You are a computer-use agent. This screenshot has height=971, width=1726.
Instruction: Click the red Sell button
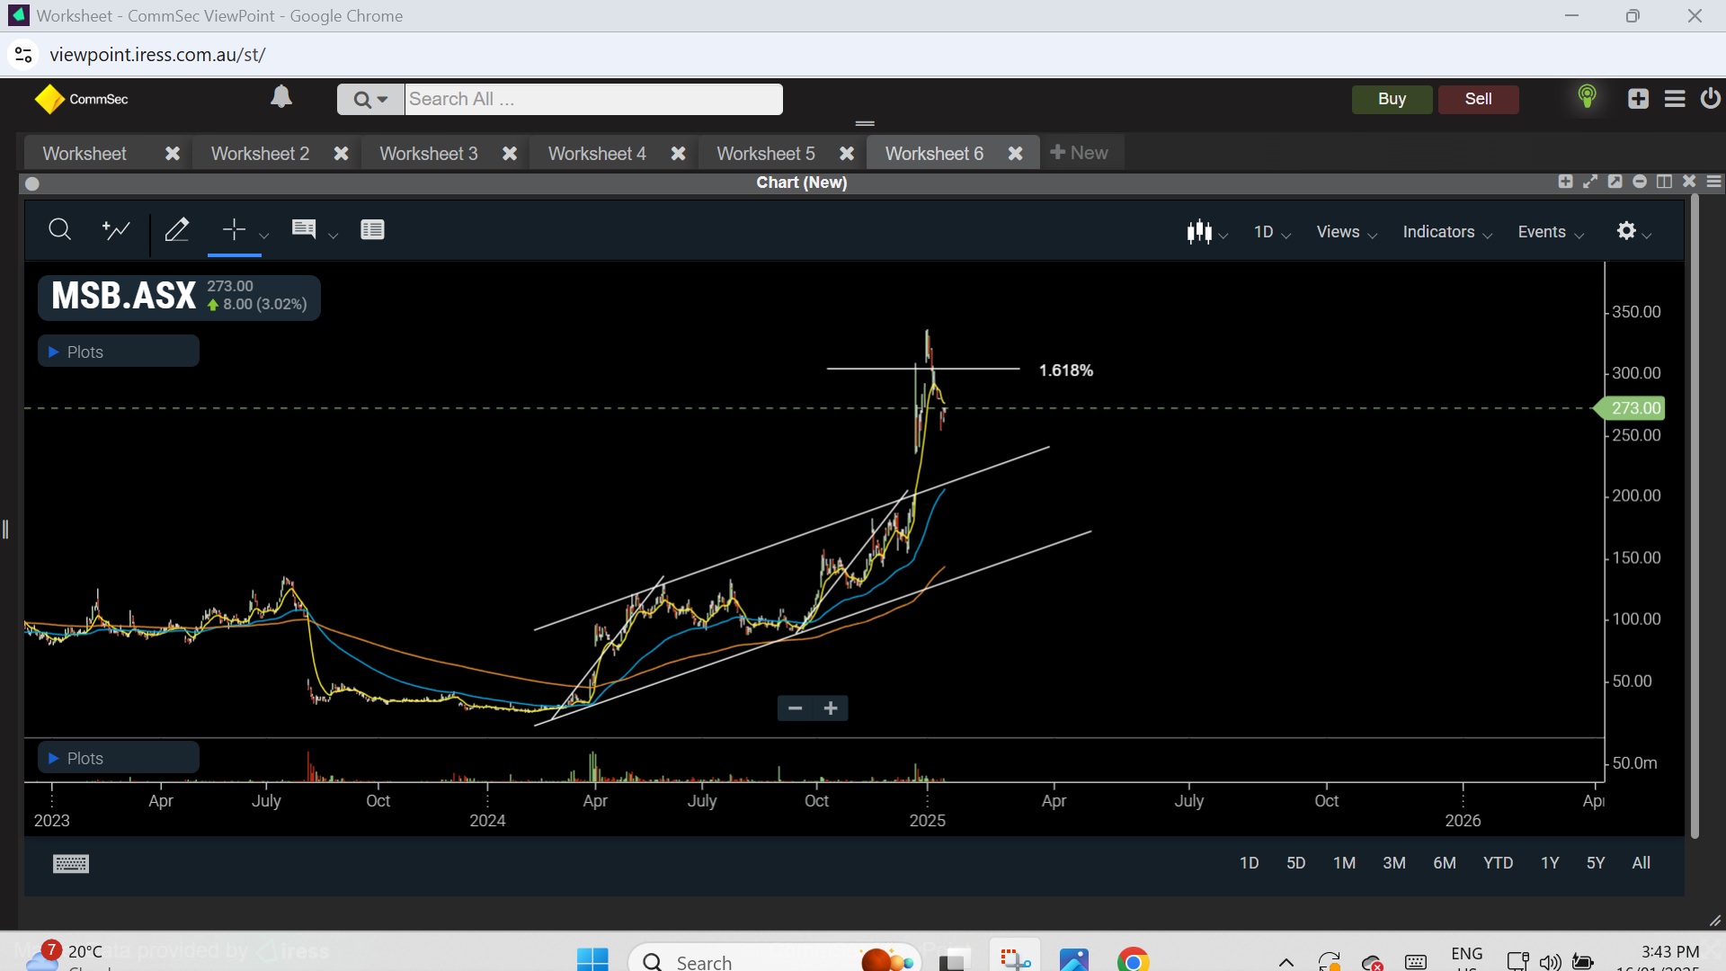1479,99
